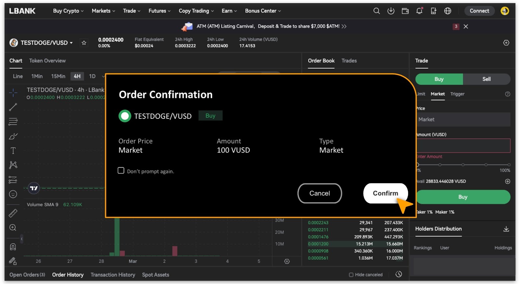Cancel the order confirmation dialog
The image size is (520, 284).
[319, 193]
